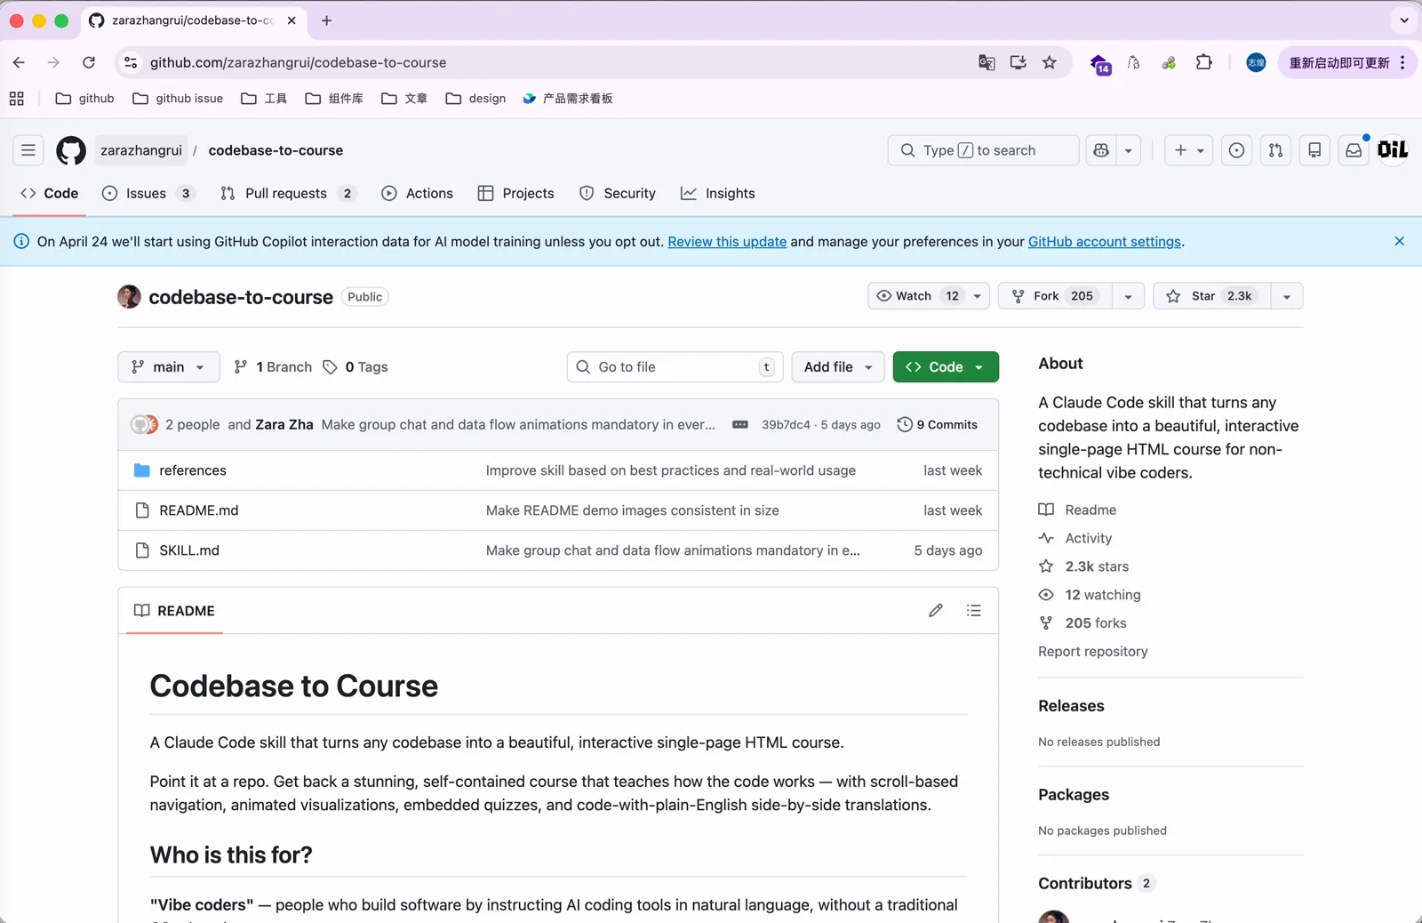View the 9 Commits history

click(x=938, y=425)
